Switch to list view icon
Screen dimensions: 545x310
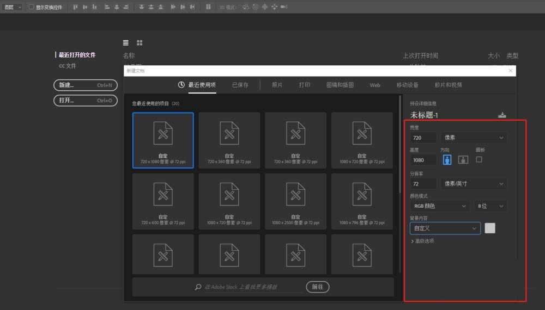(x=126, y=42)
